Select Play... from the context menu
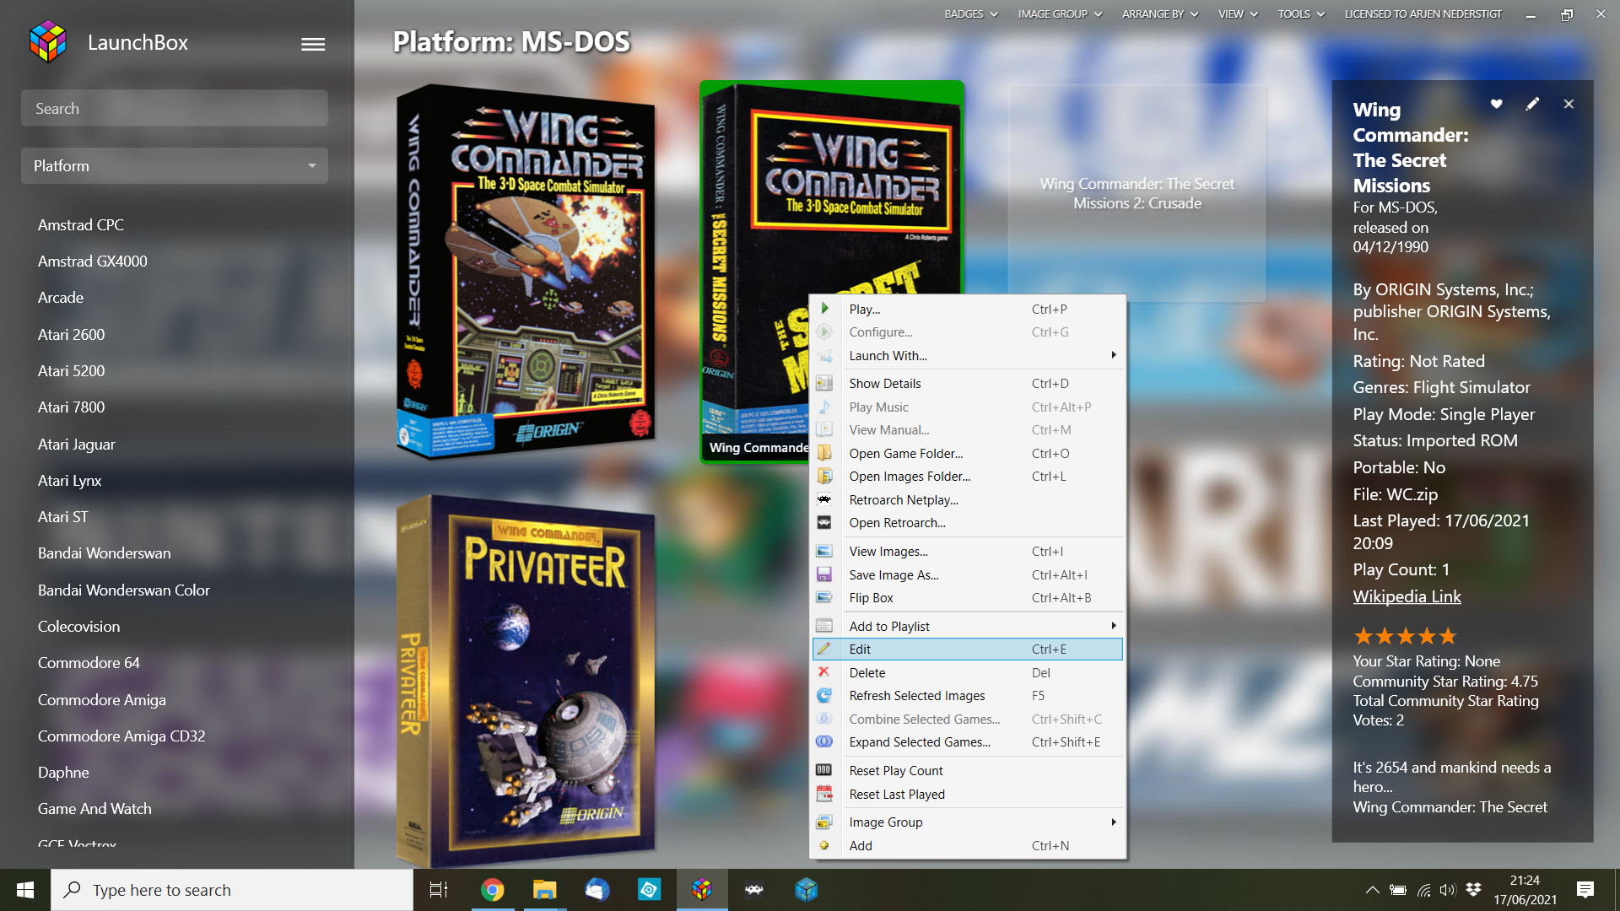Screen dimensions: 1620x911 point(968,309)
